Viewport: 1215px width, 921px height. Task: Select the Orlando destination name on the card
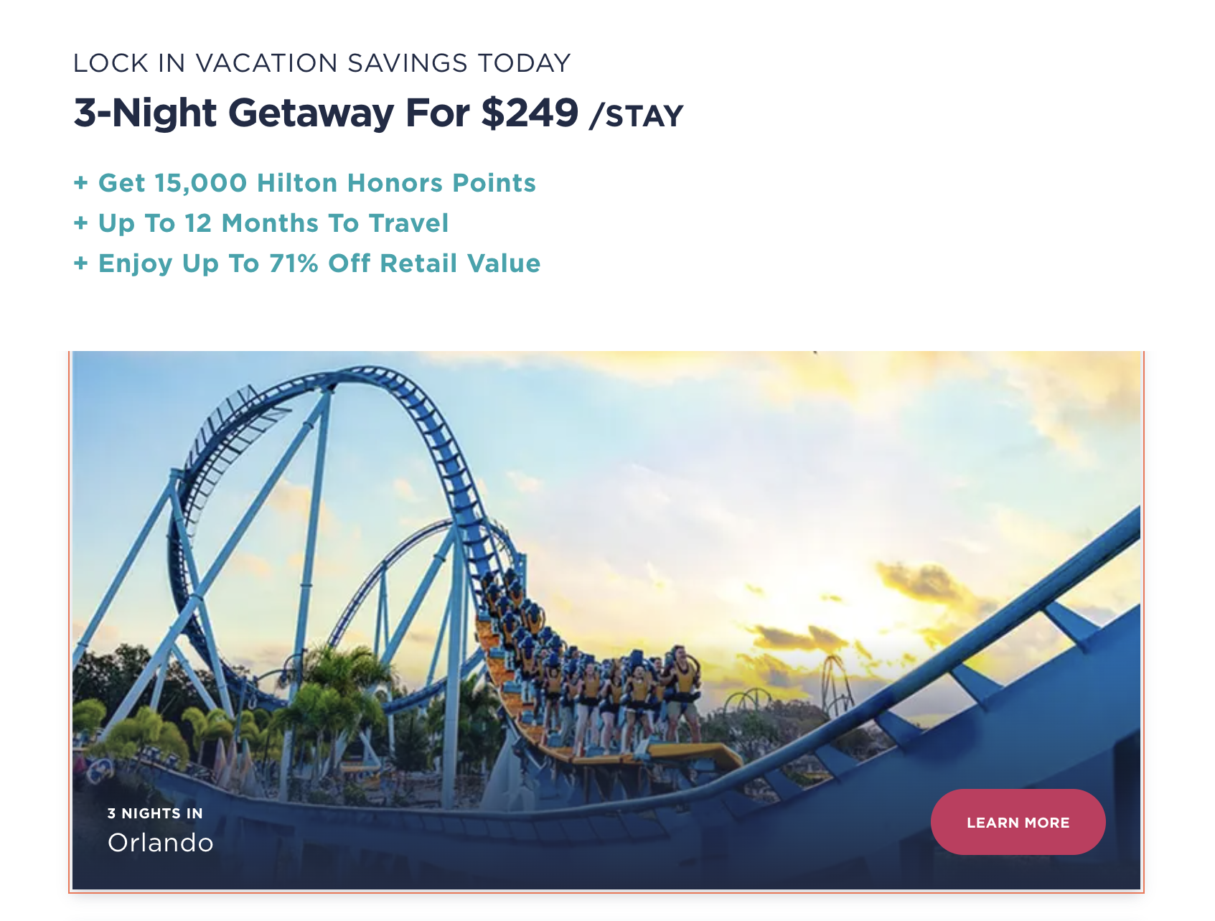[161, 843]
